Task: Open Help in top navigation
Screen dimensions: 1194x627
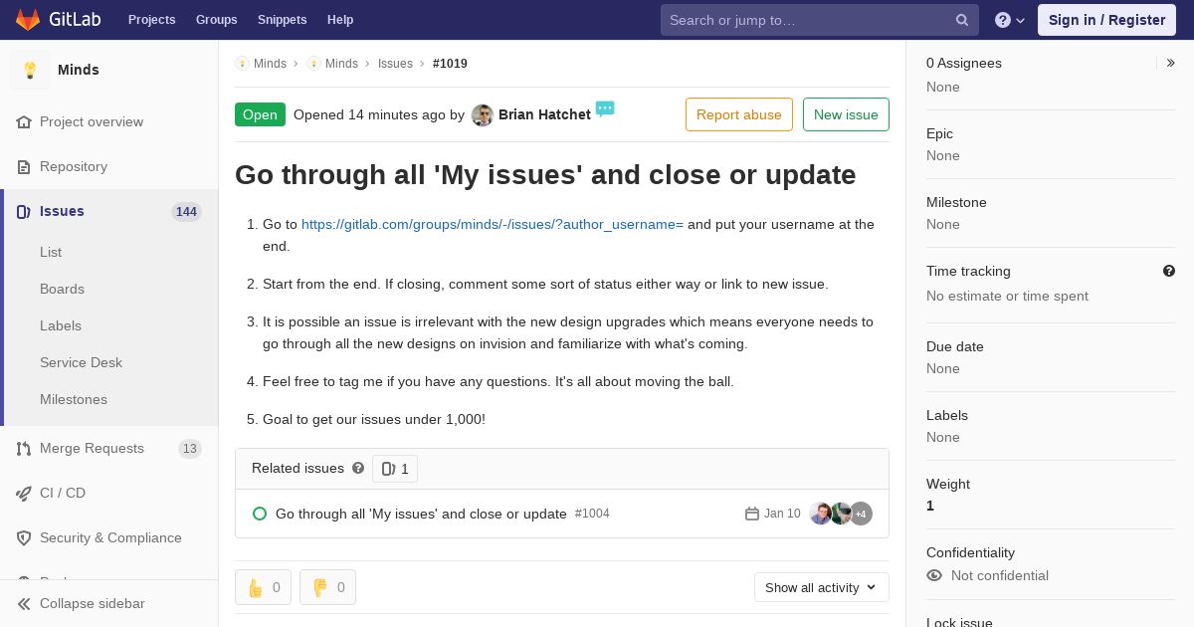Action: [340, 20]
